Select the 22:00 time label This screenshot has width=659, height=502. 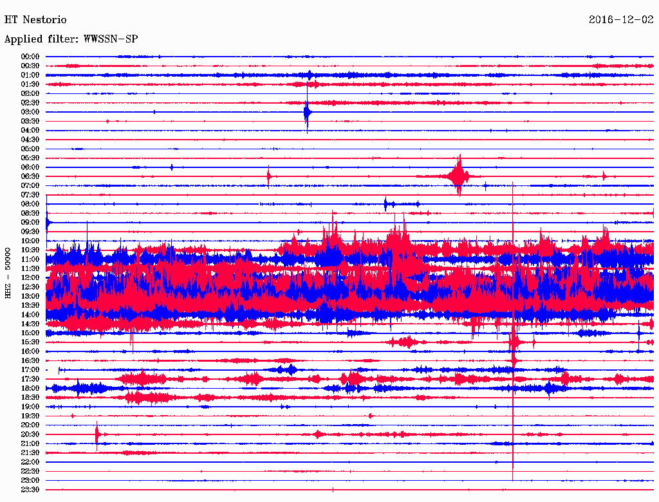30,462
